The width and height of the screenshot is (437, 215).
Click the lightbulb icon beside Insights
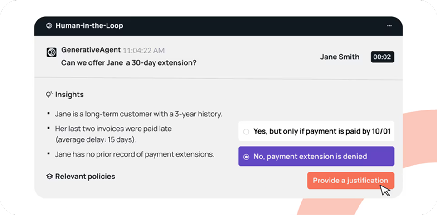(x=49, y=95)
